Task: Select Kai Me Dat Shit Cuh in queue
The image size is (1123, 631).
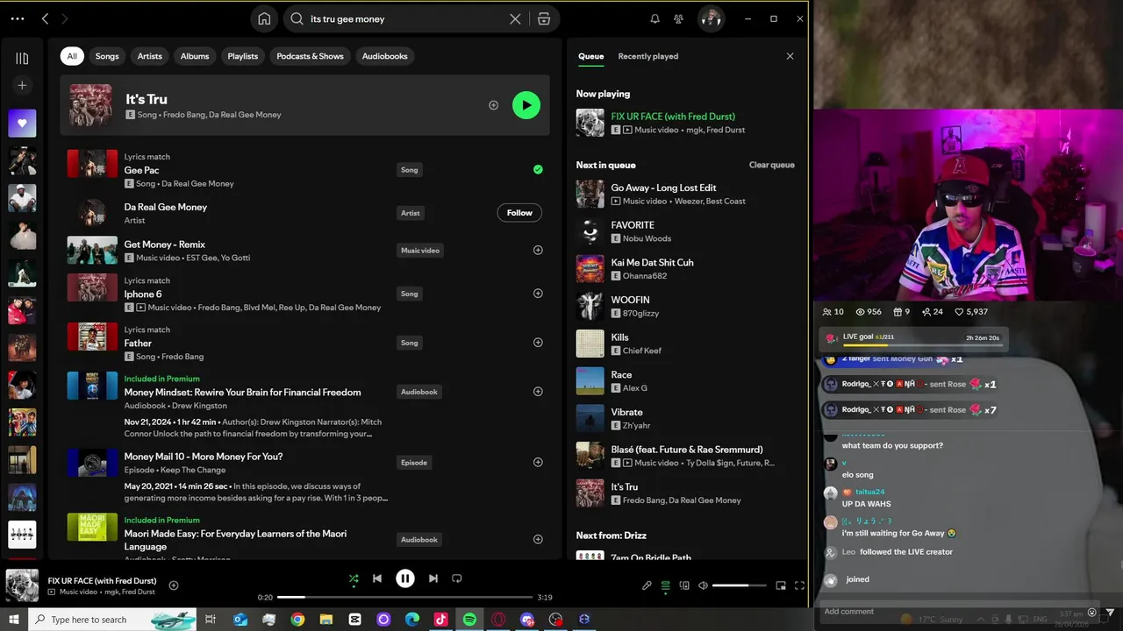Action: pyautogui.click(x=686, y=269)
